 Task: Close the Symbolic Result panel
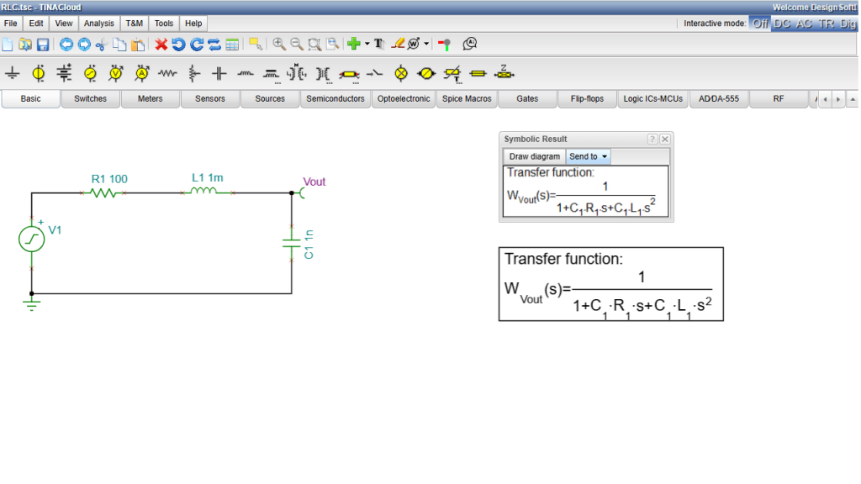tap(665, 139)
